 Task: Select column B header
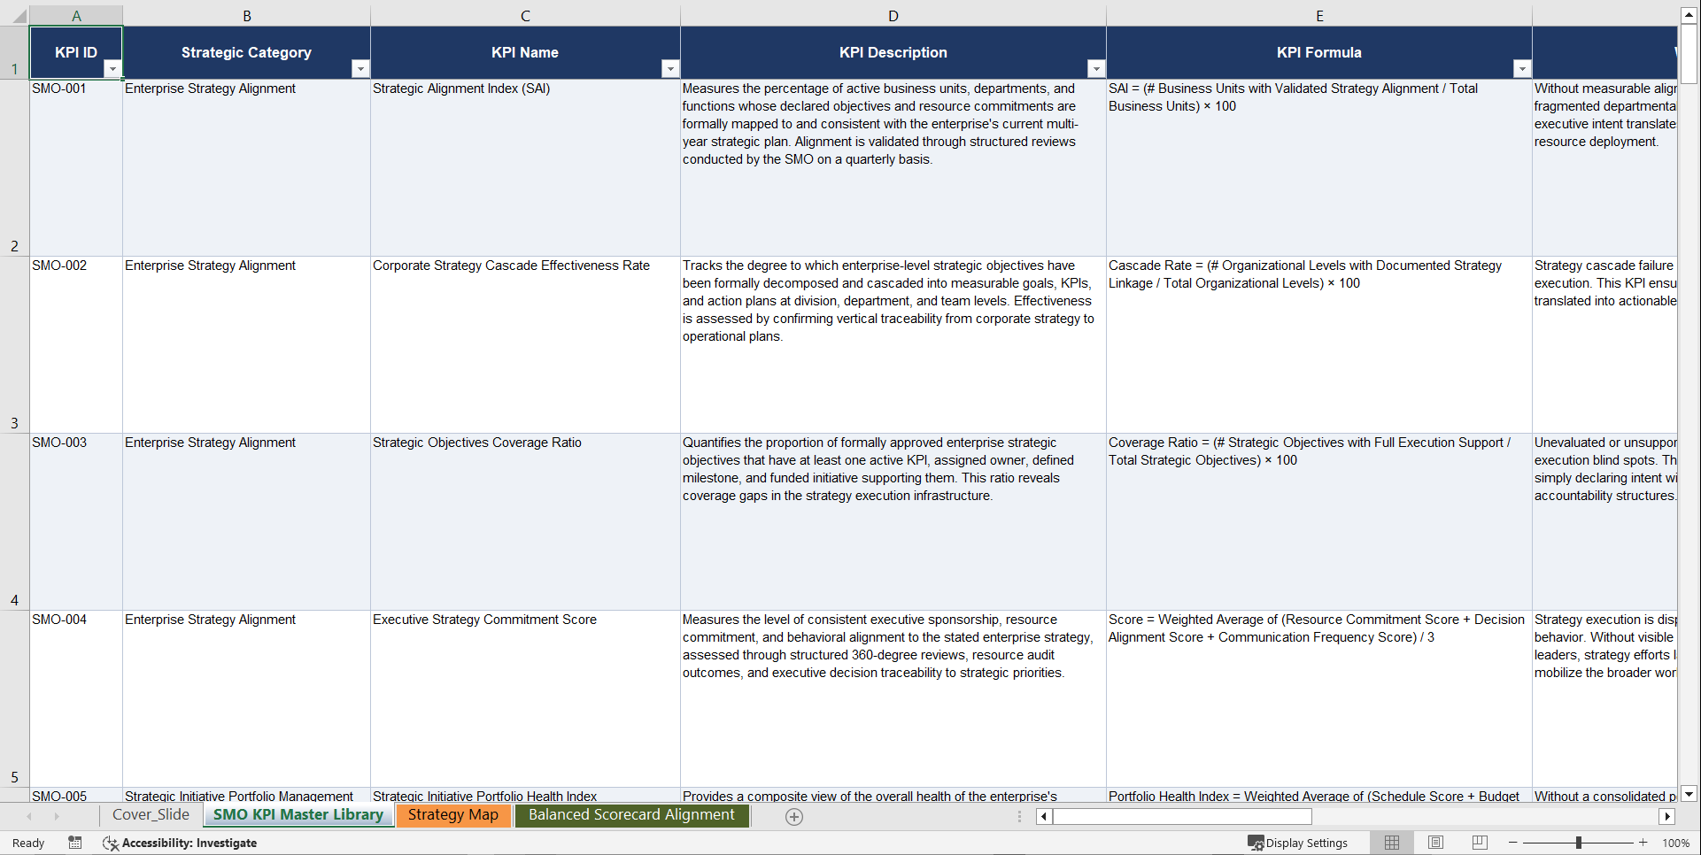246,16
